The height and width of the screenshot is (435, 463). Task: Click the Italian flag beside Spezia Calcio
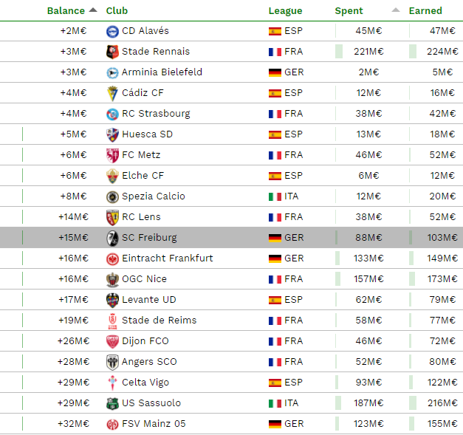[x=275, y=196]
